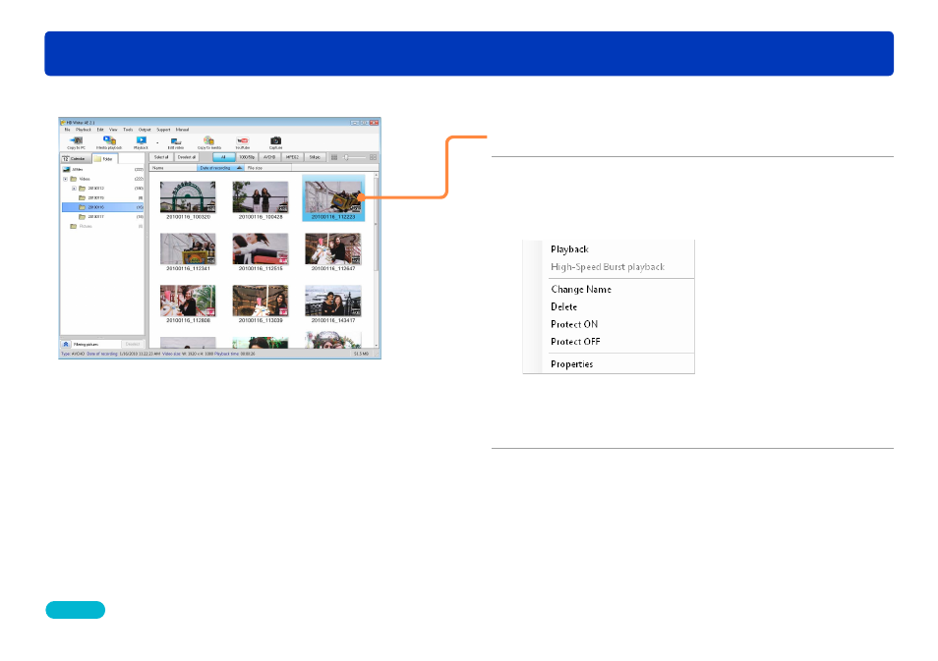Select thumbnail 20100116_100428
Viewport: 938px width, 661px height.
point(261,199)
